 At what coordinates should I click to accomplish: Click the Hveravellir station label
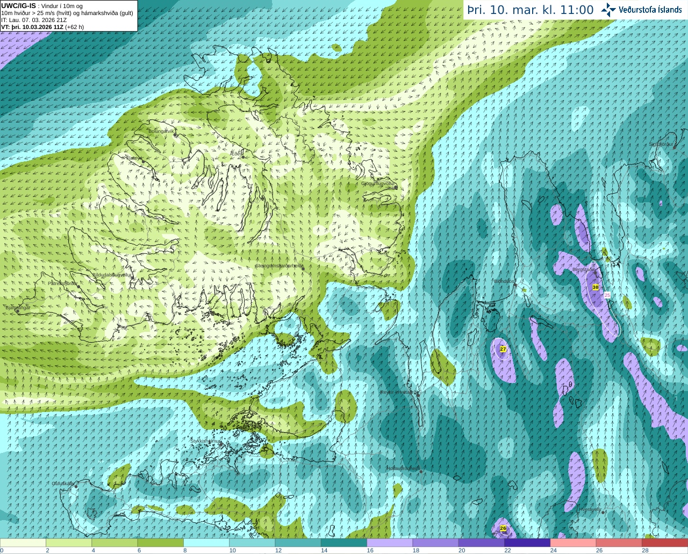[590, 509]
